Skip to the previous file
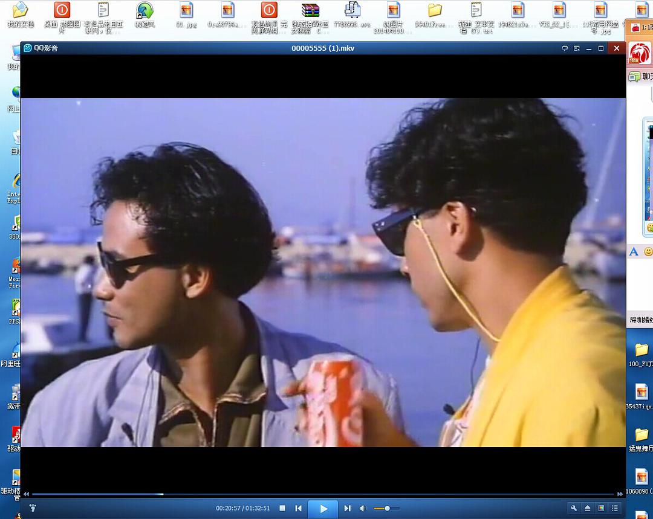Image resolution: width=653 pixels, height=519 pixels. (298, 508)
